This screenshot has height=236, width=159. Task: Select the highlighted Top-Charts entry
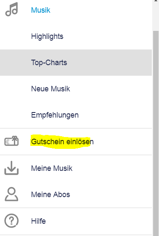click(x=76, y=63)
